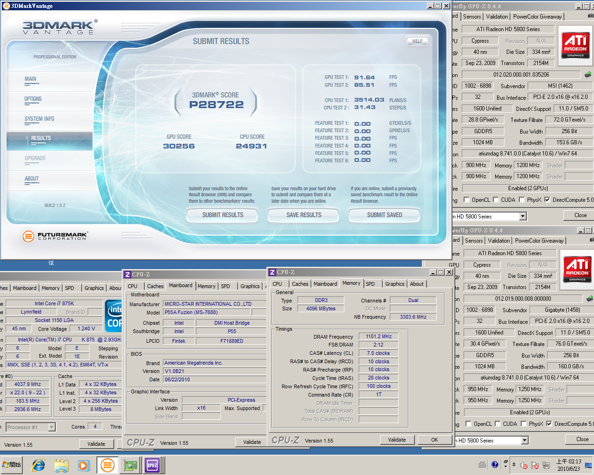Open Windows Explorer folder from taskbar
This screenshot has height=475, width=594.
coord(61,465)
